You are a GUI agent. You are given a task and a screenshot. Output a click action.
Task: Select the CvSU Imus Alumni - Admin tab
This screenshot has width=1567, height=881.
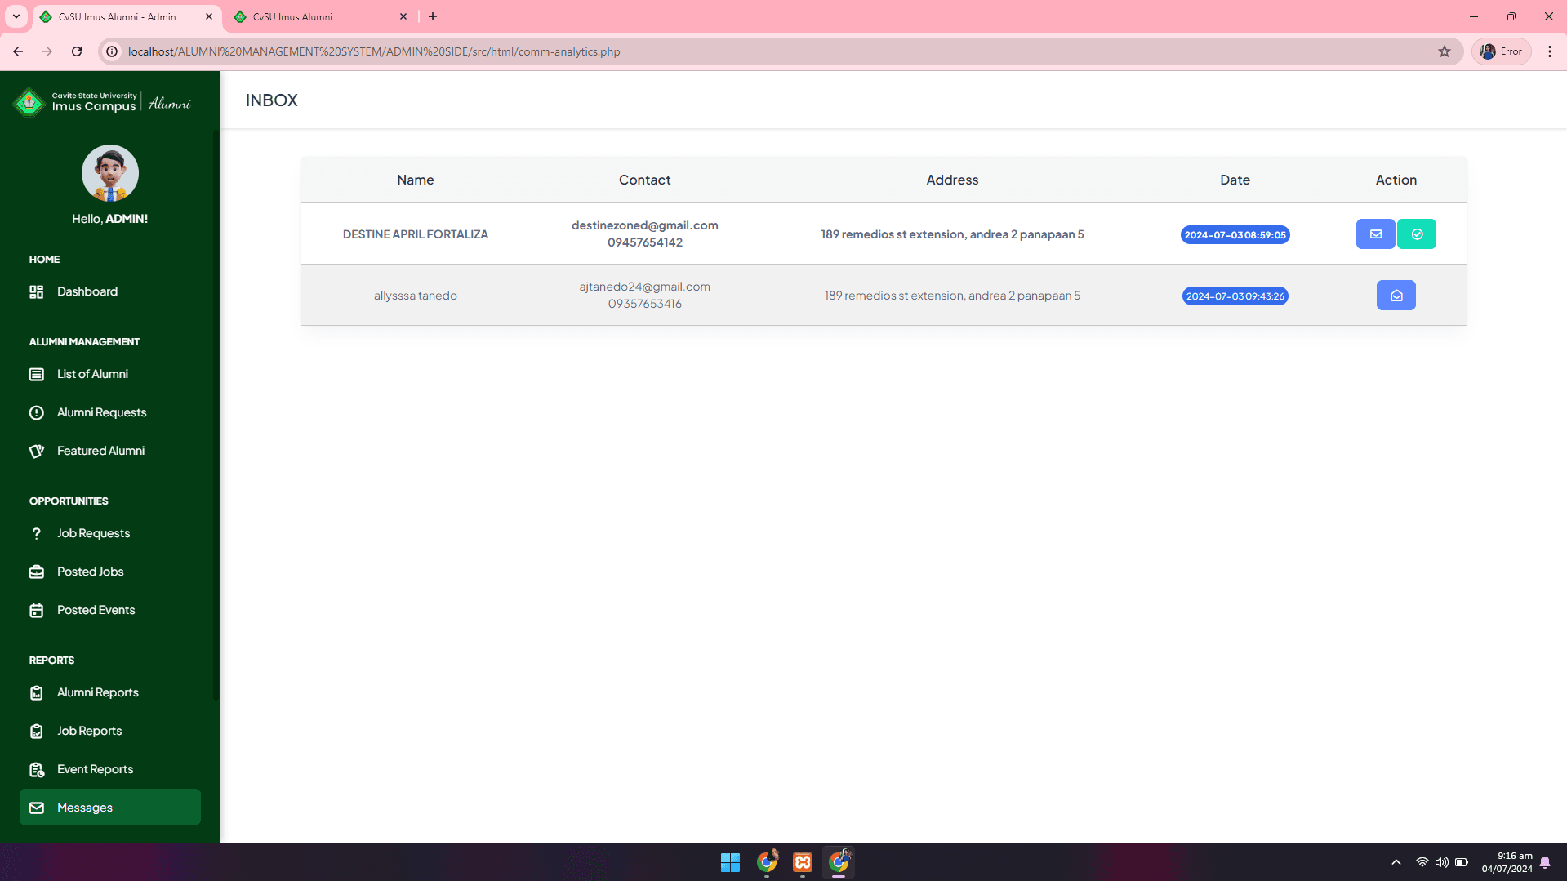tap(127, 16)
